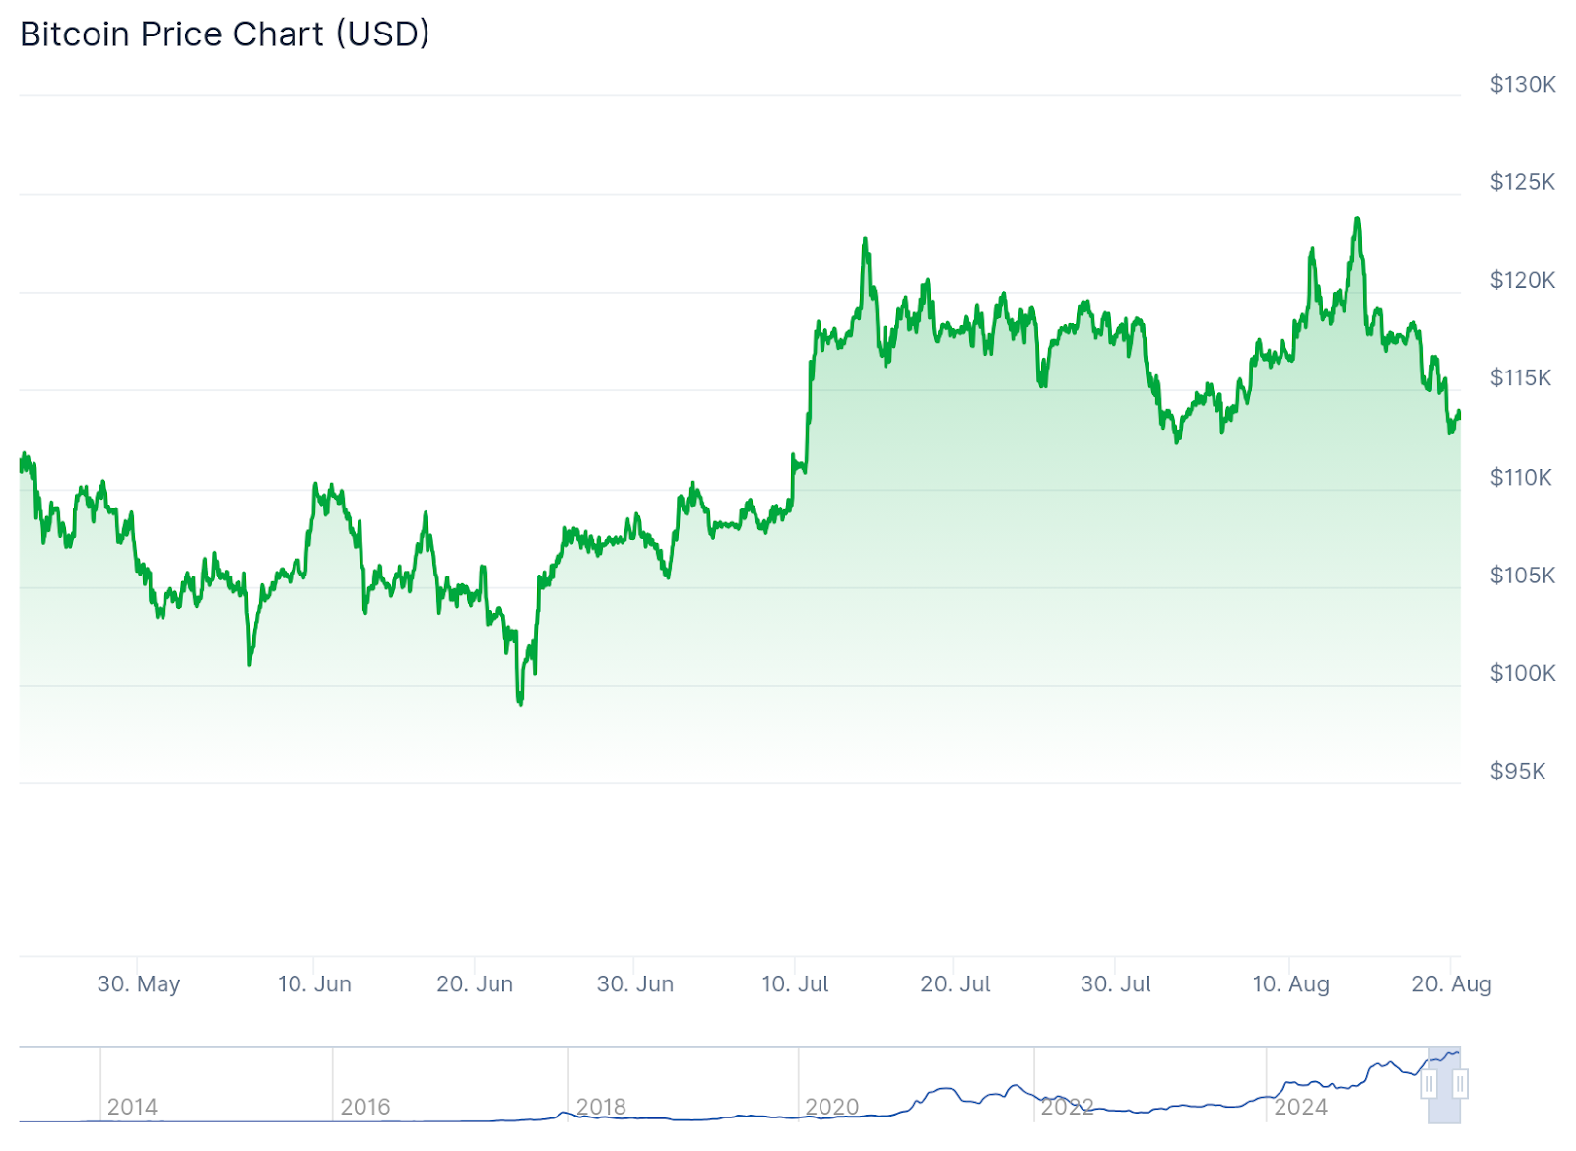This screenshot has width=1576, height=1151.
Task: Click the "20. Jun" date label
Action: [475, 983]
